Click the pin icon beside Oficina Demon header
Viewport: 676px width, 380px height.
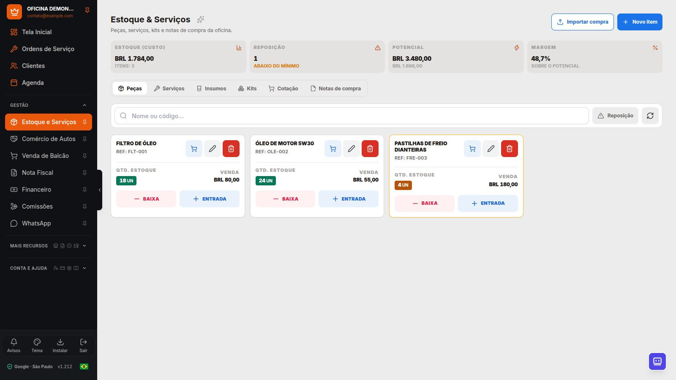click(87, 10)
